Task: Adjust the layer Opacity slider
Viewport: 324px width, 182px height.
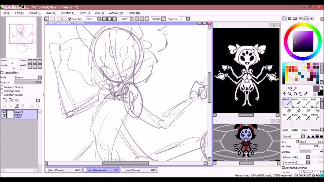Action: pos(28,82)
